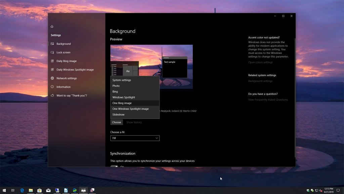The height and width of the screenshot is (194, 344).
Task: Open the taskbar clock showing 12:13 PM
Action: pos(329,190)
